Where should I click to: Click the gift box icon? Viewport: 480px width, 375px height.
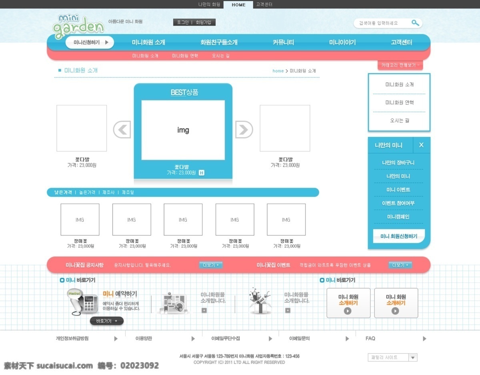click(x=260, y=300)
